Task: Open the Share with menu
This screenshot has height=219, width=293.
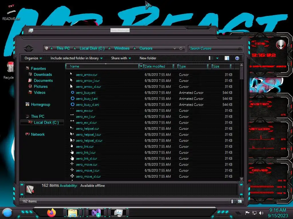Action: point(121,58)
